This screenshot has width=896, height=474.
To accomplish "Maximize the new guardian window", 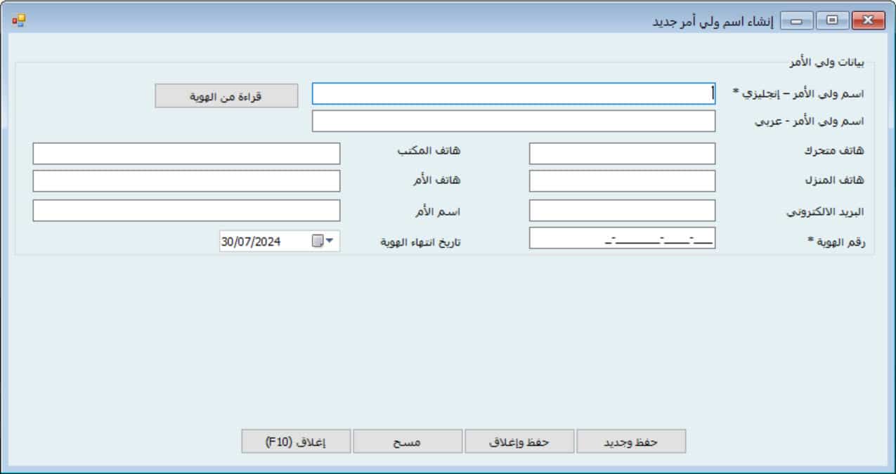I will [x=832, y=21].
